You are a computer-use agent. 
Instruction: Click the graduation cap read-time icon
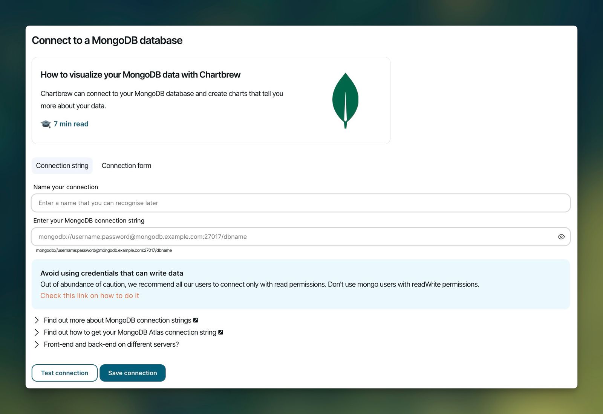click(x=46, y=124)
